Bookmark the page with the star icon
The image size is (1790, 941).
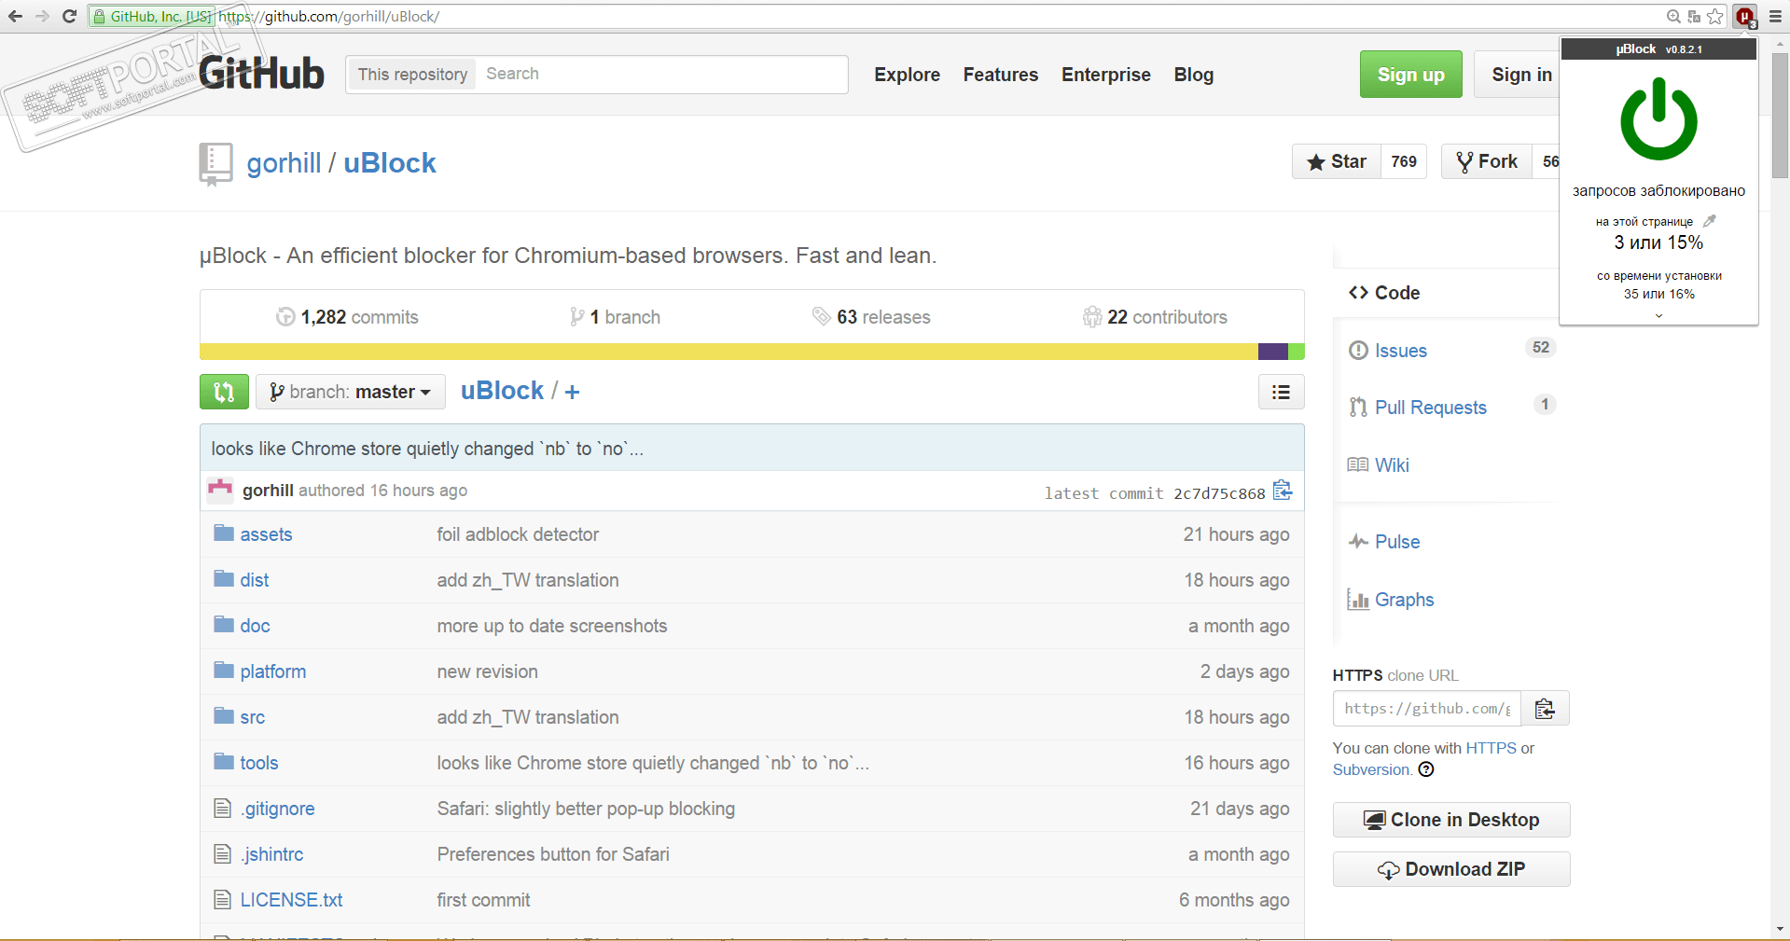(1715, 16)
